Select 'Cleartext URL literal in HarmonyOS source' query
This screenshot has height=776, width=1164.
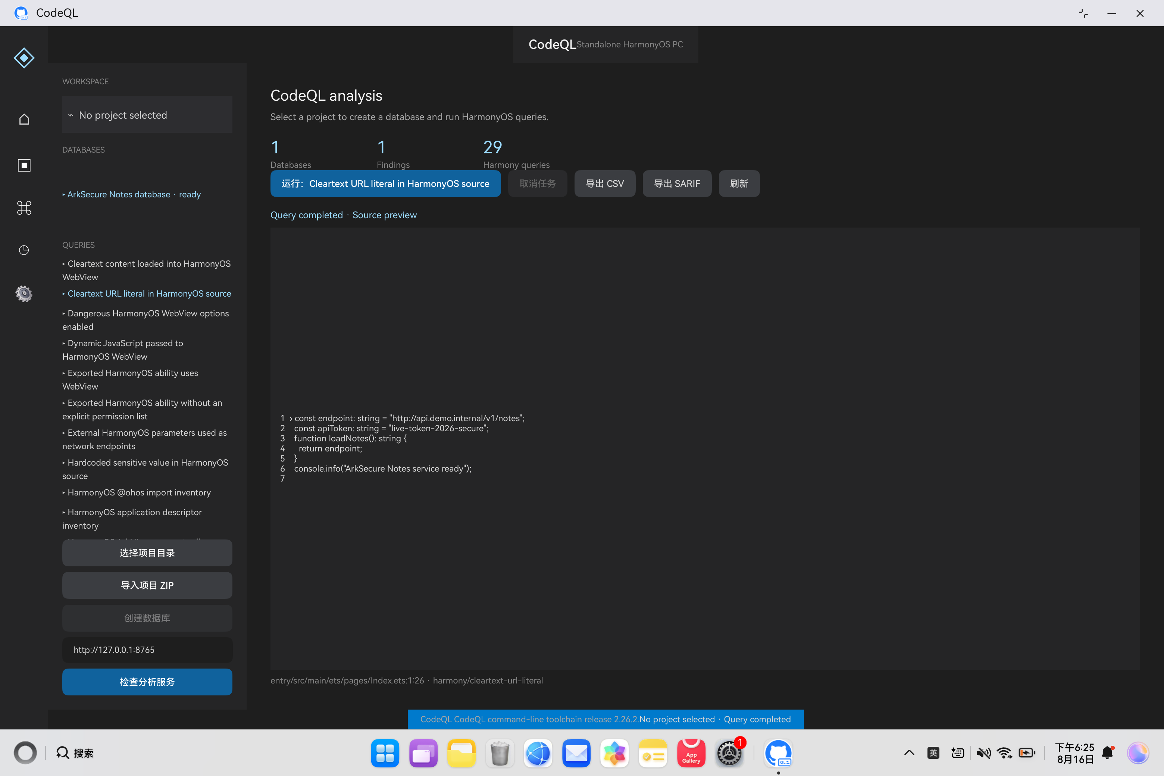pyautogui.click(x=147, y=294)
